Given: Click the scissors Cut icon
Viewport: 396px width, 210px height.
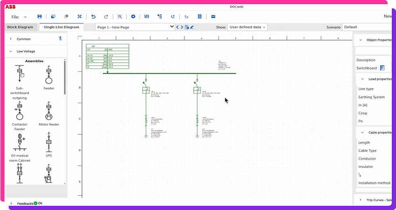Looking at the screenshot, I should click(80, 17).
